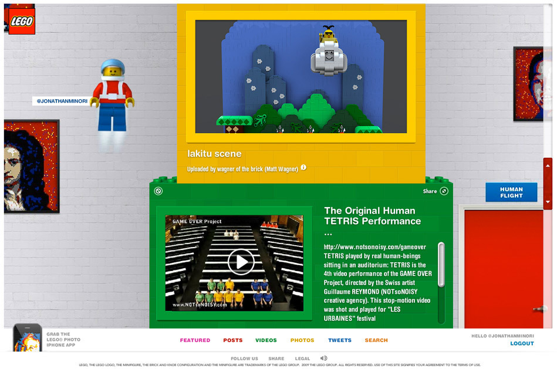
Task: Click the Share label in the video panel
Action: coord(430,191)
